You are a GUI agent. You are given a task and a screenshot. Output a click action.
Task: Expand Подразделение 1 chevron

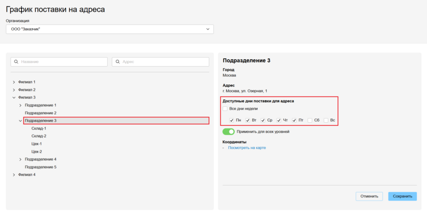click(20, 106)
